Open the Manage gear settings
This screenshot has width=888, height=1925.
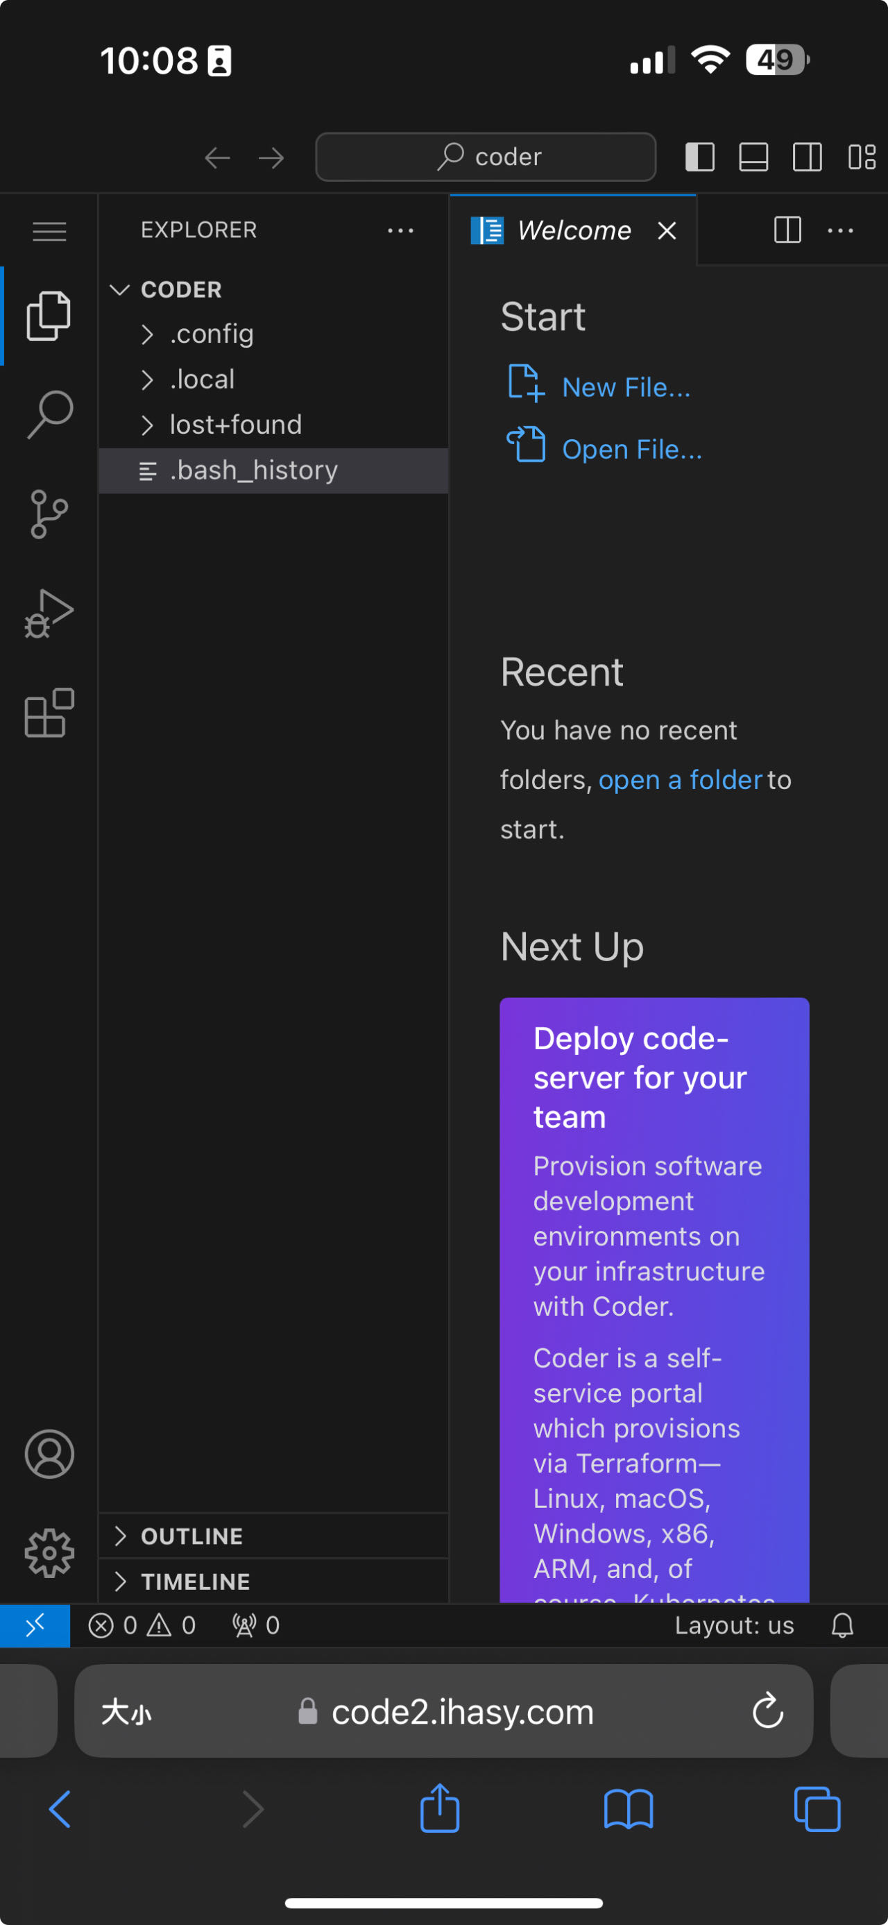tap(49, 1553)
